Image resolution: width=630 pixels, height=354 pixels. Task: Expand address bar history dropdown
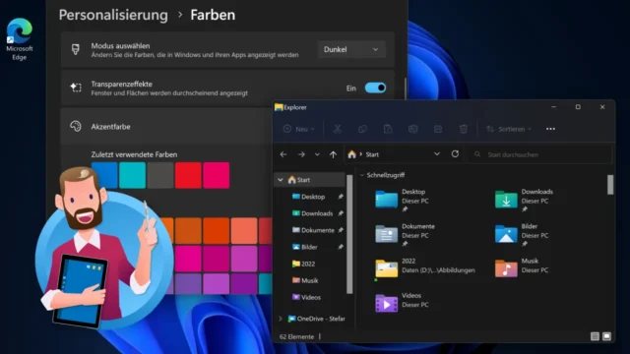click(437, 154)
